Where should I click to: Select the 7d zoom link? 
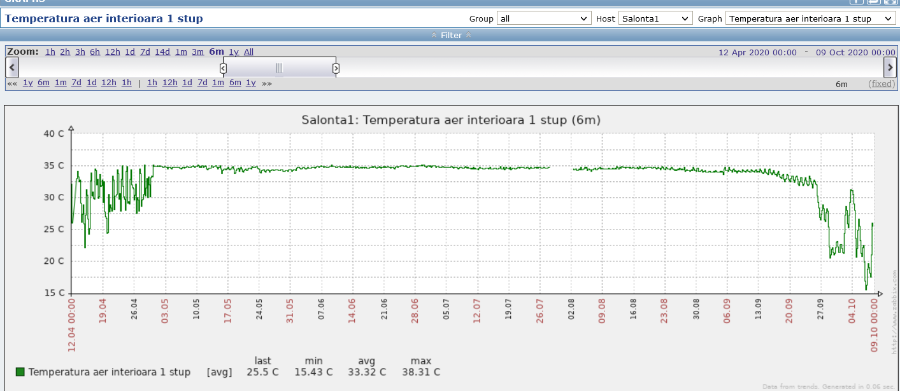tap(145, 52)
